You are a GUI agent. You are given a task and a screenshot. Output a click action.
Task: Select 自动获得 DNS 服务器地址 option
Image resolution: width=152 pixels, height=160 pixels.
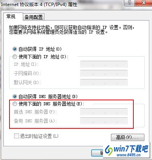15,97
